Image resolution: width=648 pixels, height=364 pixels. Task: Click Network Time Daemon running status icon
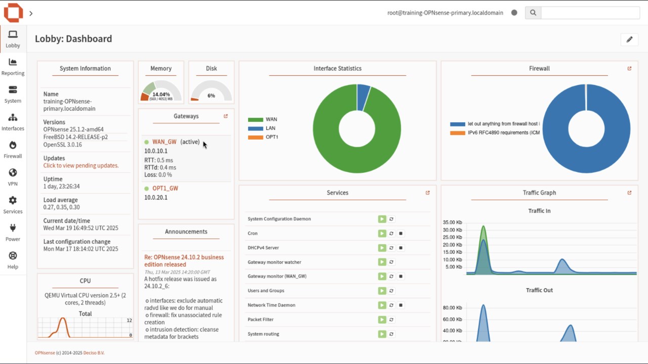coord(382,305)
